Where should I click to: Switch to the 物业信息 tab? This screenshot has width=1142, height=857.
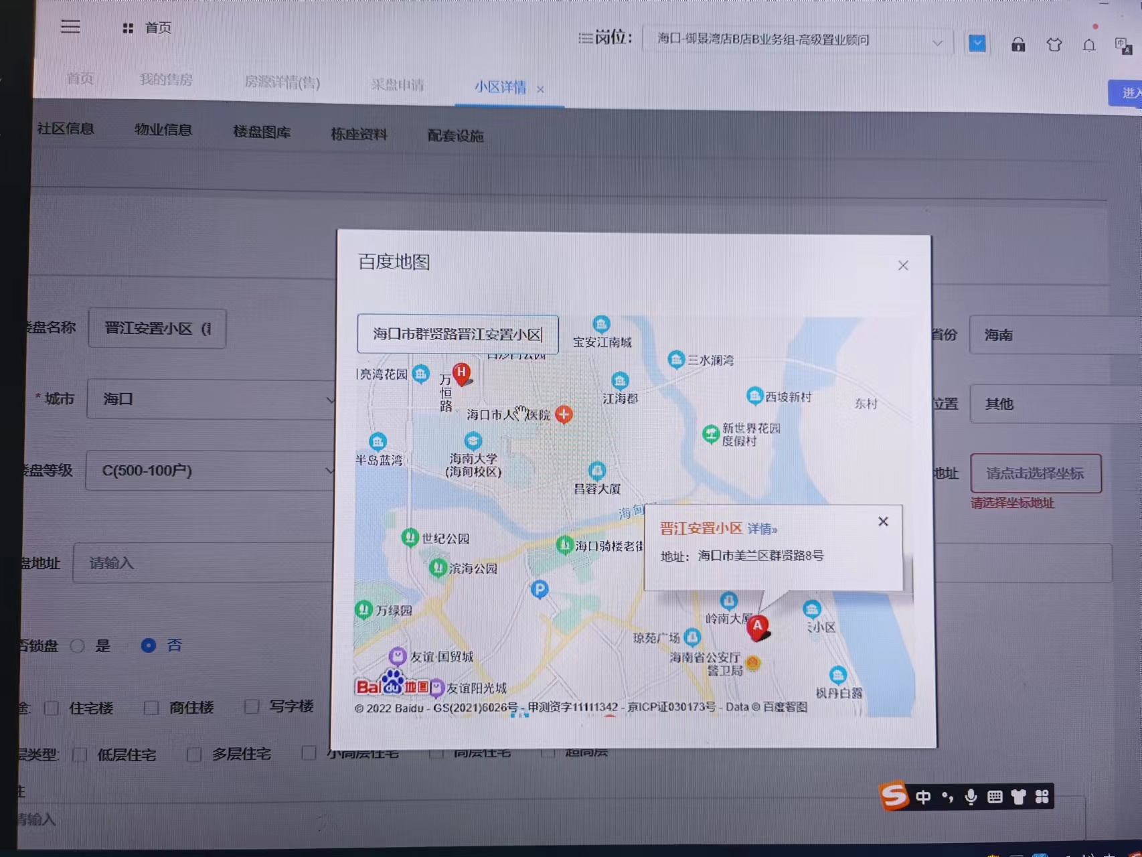coord(163,130)
